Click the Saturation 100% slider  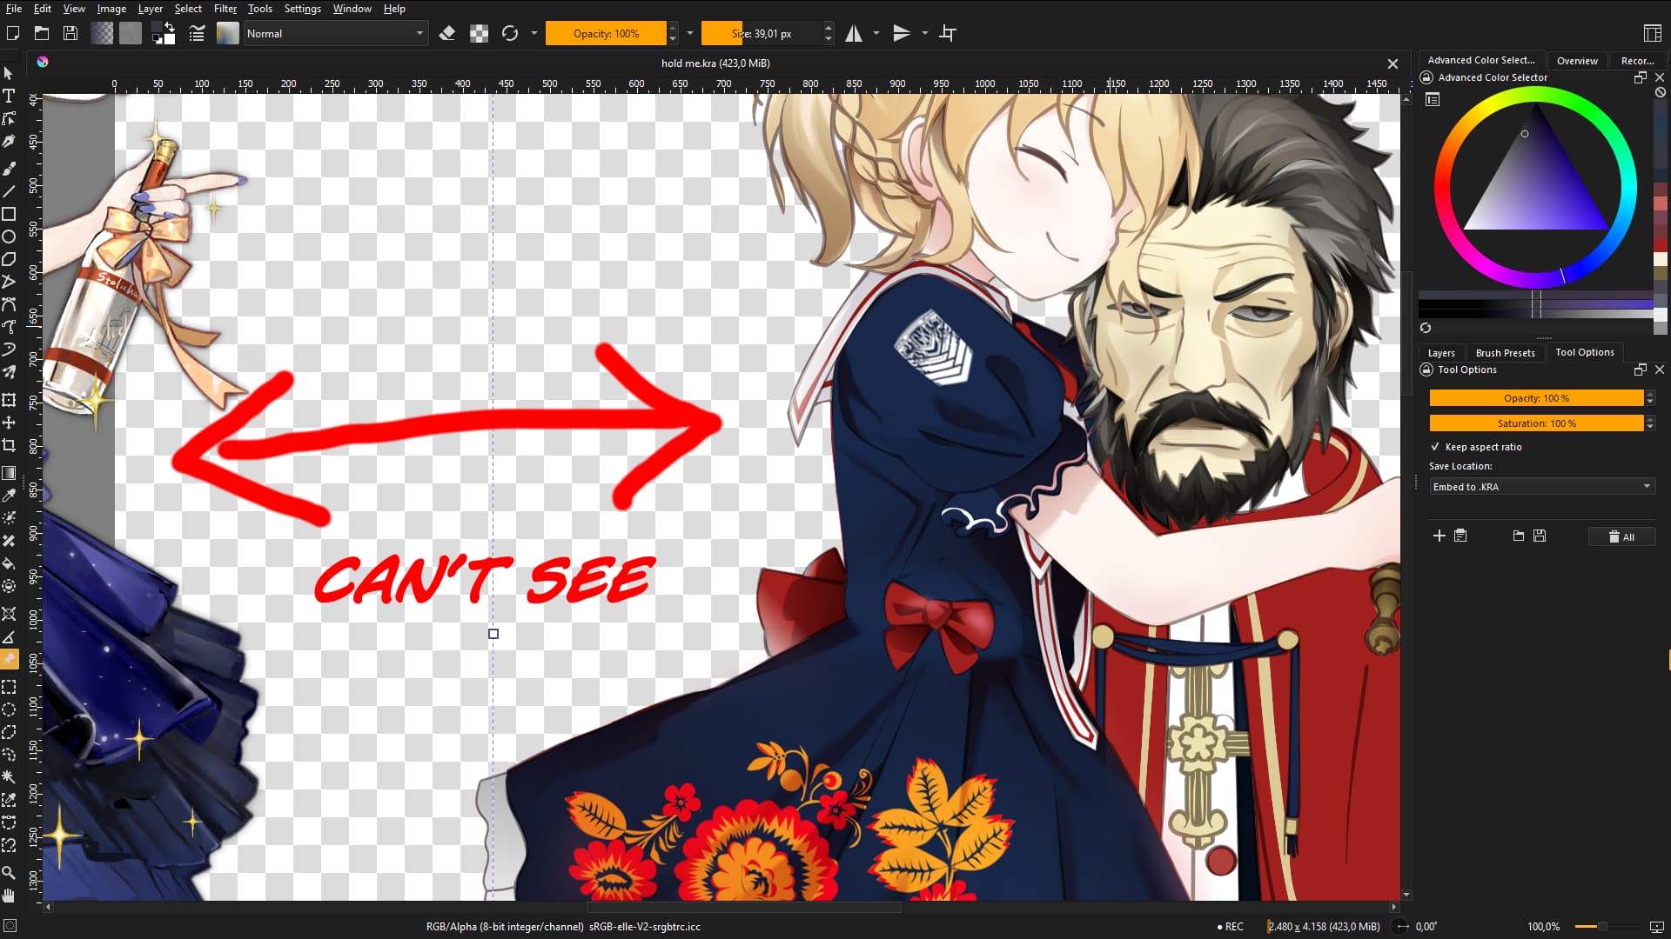(x=1536, y=423)
